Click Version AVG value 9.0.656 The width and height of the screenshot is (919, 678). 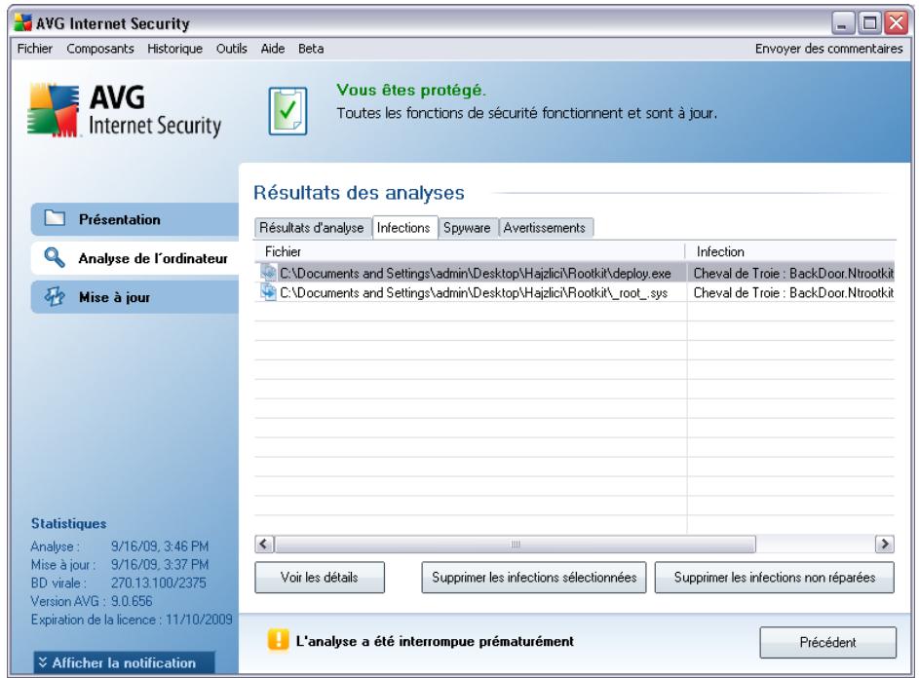tap(132, 601)
